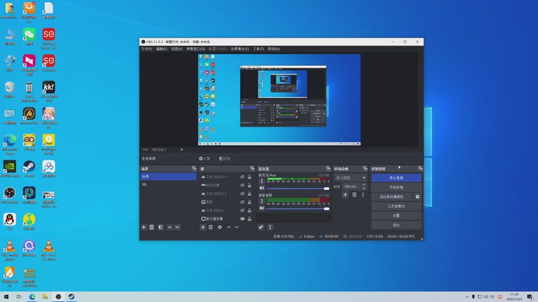This screenshot has width=538, height=302.
Task: Pop out the Scene Transitions dock panel
Action: (364, 168)
